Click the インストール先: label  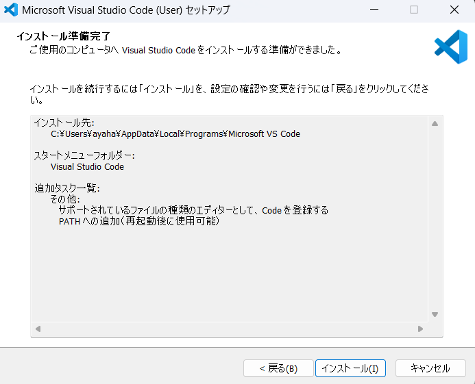click(64, 123)
